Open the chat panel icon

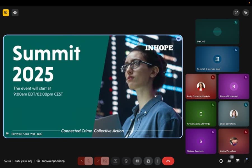point(237,161)
